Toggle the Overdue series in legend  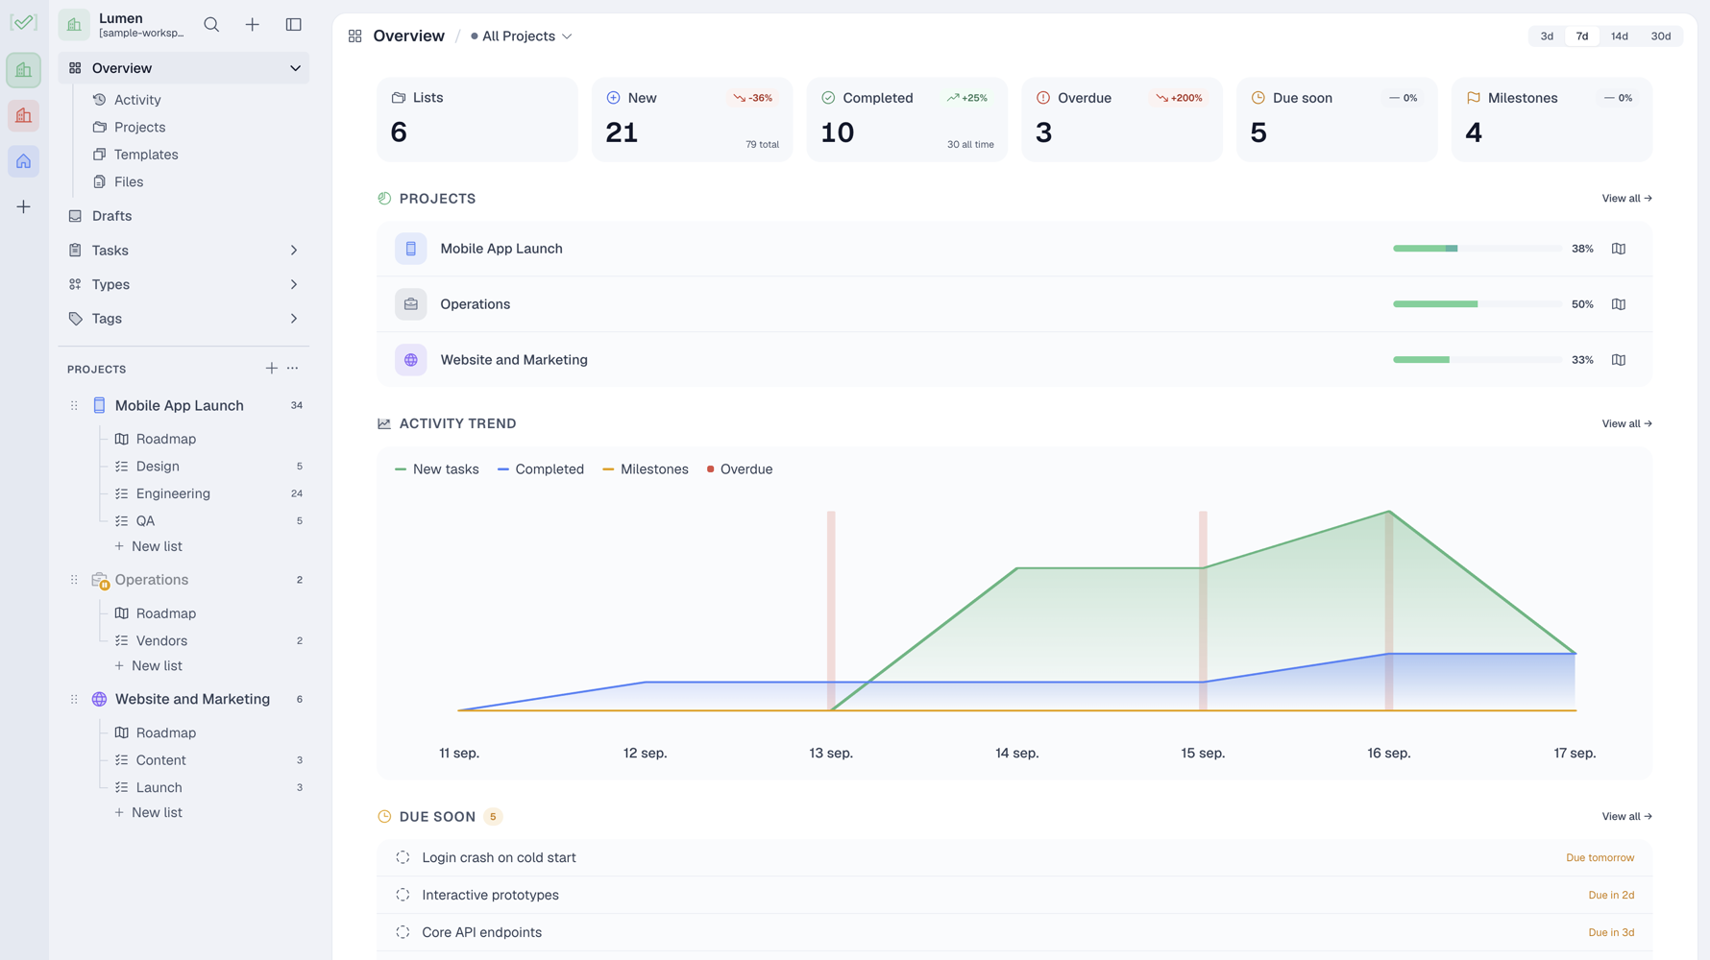[x=740, y=469]
